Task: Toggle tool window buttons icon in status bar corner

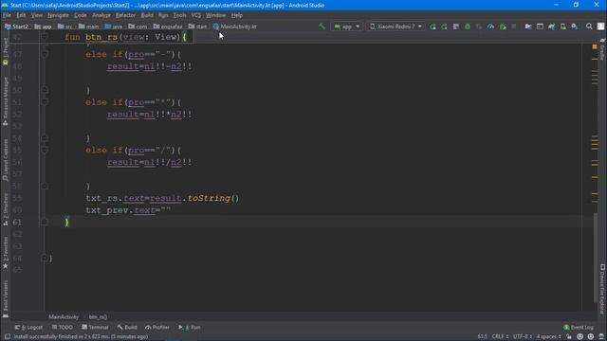Action: click(x=7, y=336)
